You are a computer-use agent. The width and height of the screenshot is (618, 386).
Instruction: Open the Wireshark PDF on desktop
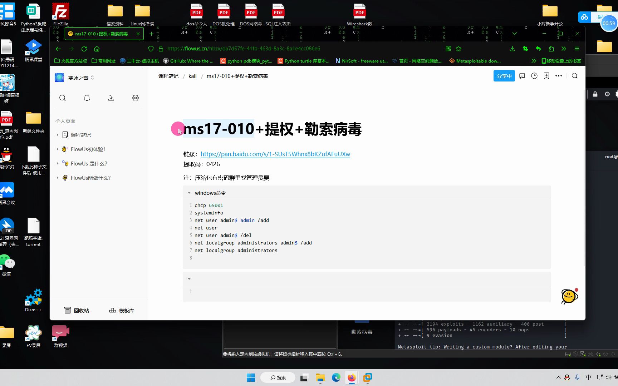[359, 15]
